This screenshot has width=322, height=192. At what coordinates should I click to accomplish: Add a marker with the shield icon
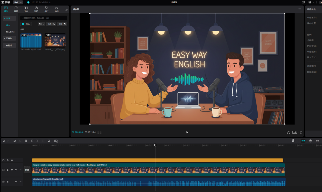49,141
